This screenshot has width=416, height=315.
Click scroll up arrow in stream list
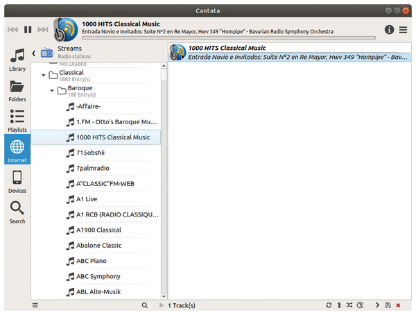tap(164, 66)
